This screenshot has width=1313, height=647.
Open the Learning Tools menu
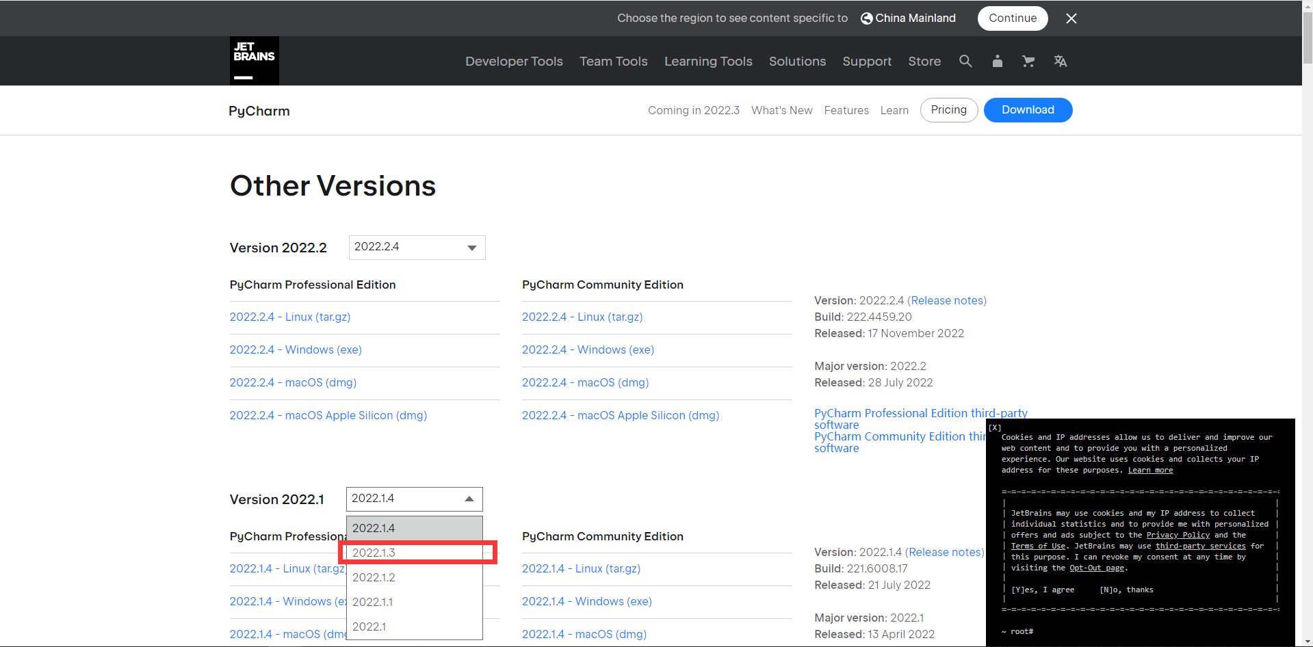click(708, 61)
